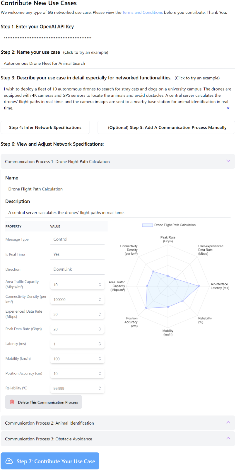Adjust the Reliability value stepper
The height and width of the screenshot is (470, 236).
(100, 388)
